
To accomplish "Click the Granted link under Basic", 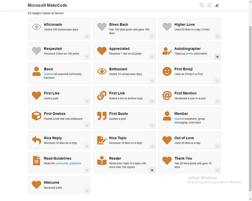I will 49,74.
